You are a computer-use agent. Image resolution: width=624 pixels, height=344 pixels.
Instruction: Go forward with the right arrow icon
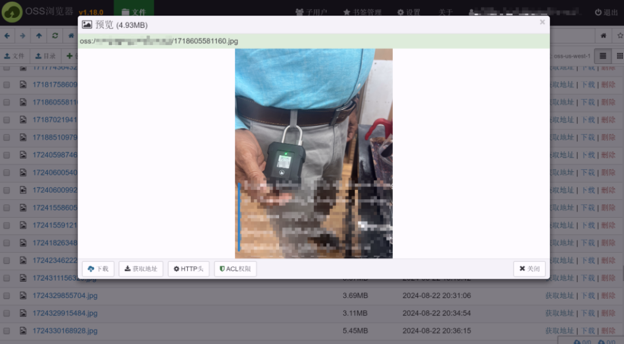click(x=23, y=36)
